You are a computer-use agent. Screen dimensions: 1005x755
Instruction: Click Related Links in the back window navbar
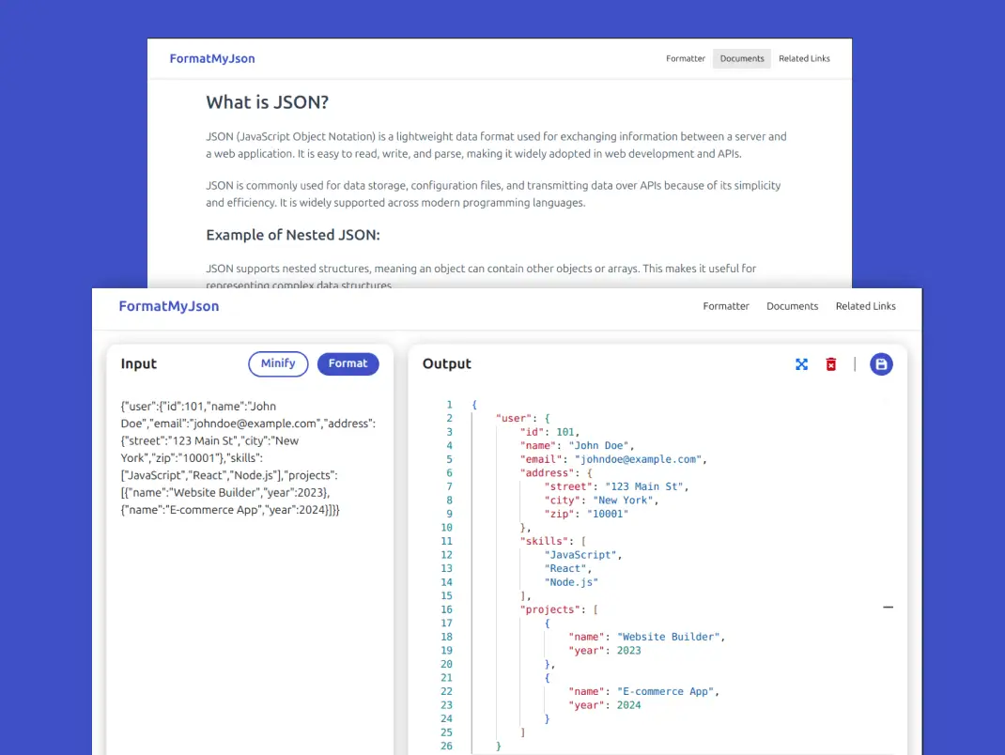(804, 58)
